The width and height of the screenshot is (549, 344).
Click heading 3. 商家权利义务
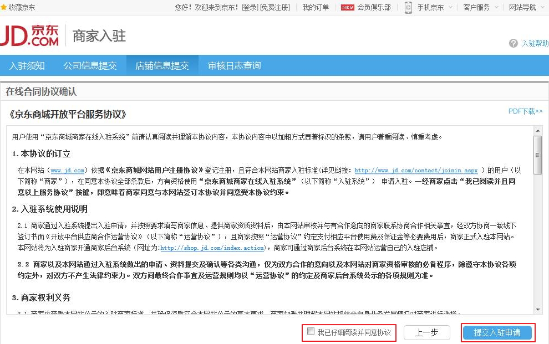coord(42,297)
